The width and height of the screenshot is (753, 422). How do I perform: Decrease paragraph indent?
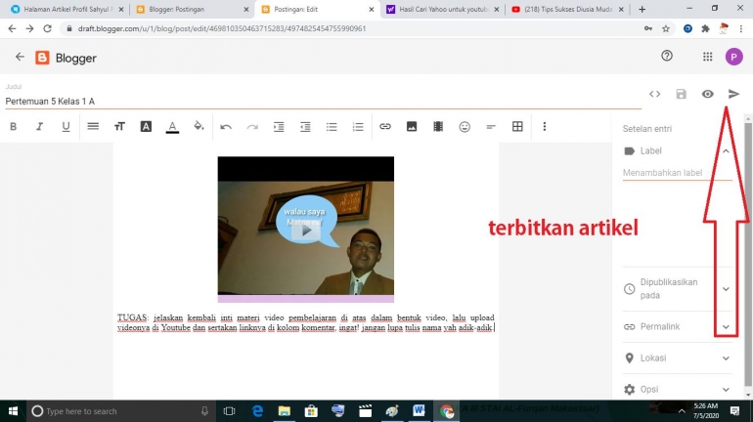coord(305,127)
